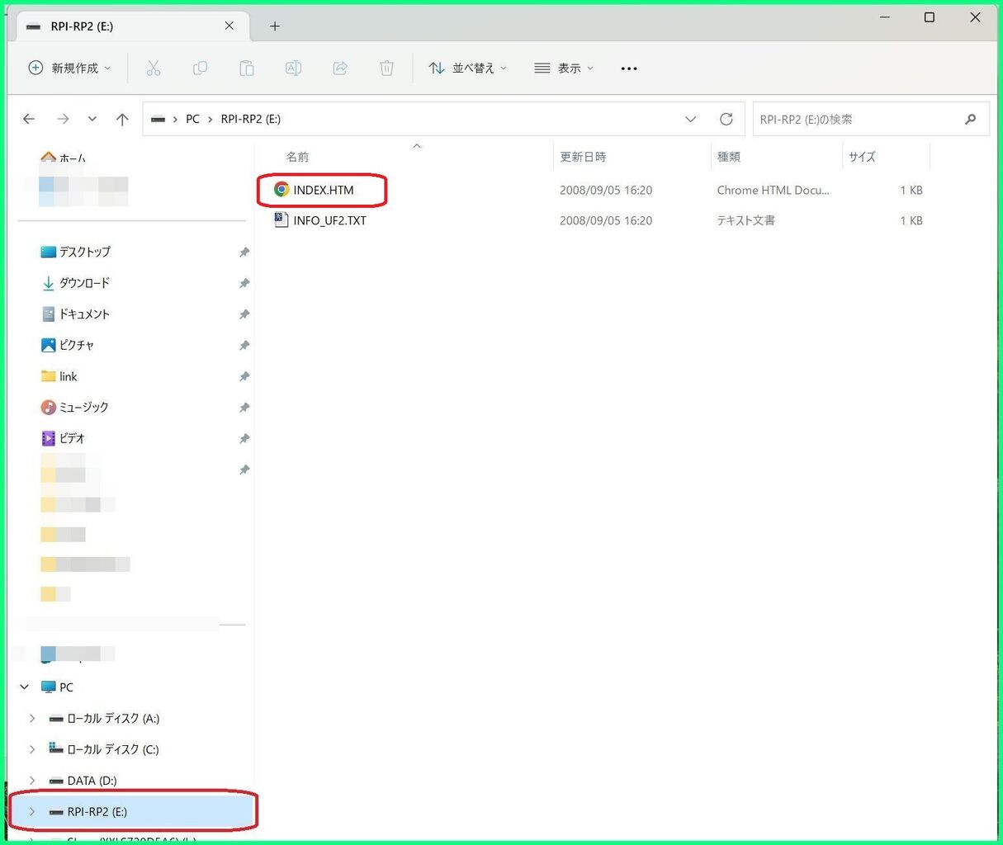Click the Share icon in toolbar
This screenshot has width=1003, height=845.
point(340,68)
